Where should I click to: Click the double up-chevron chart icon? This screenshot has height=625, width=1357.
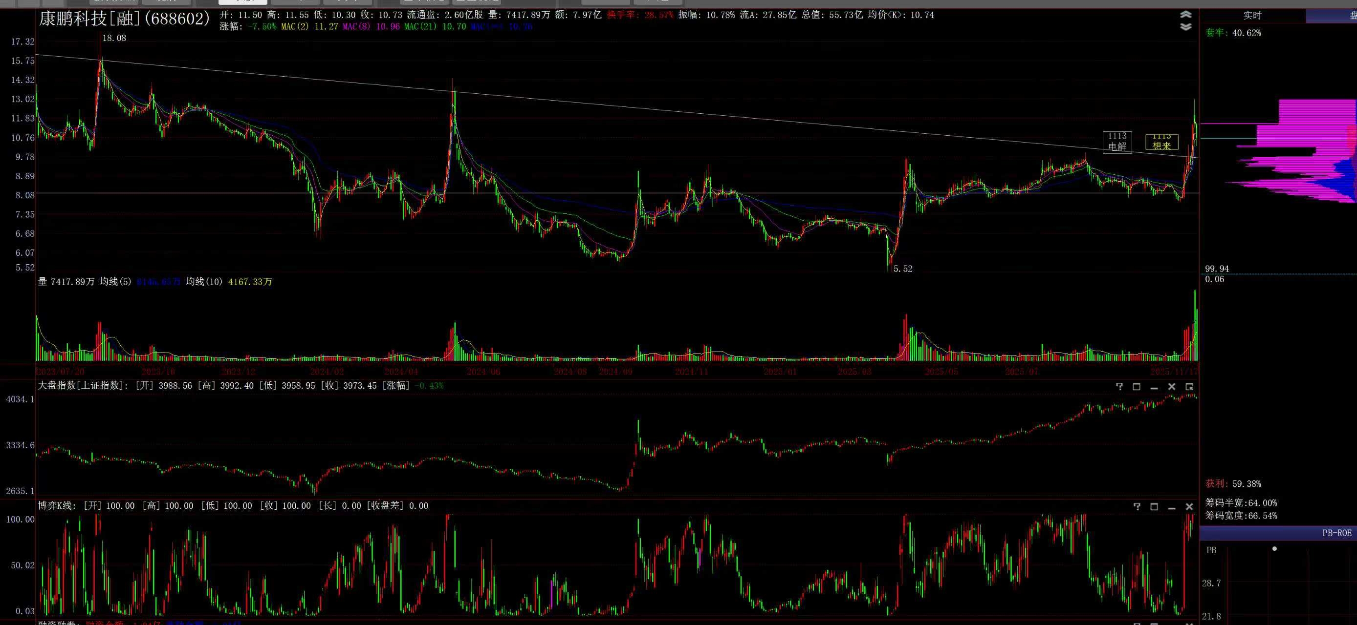coord(1185,15)
